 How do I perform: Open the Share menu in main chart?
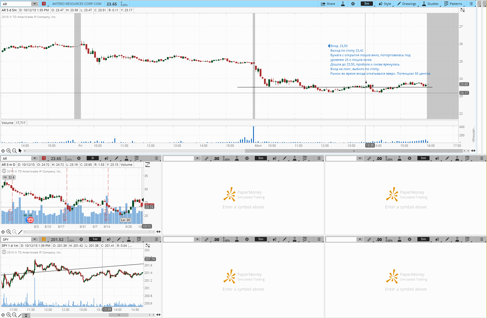[328, 4]
